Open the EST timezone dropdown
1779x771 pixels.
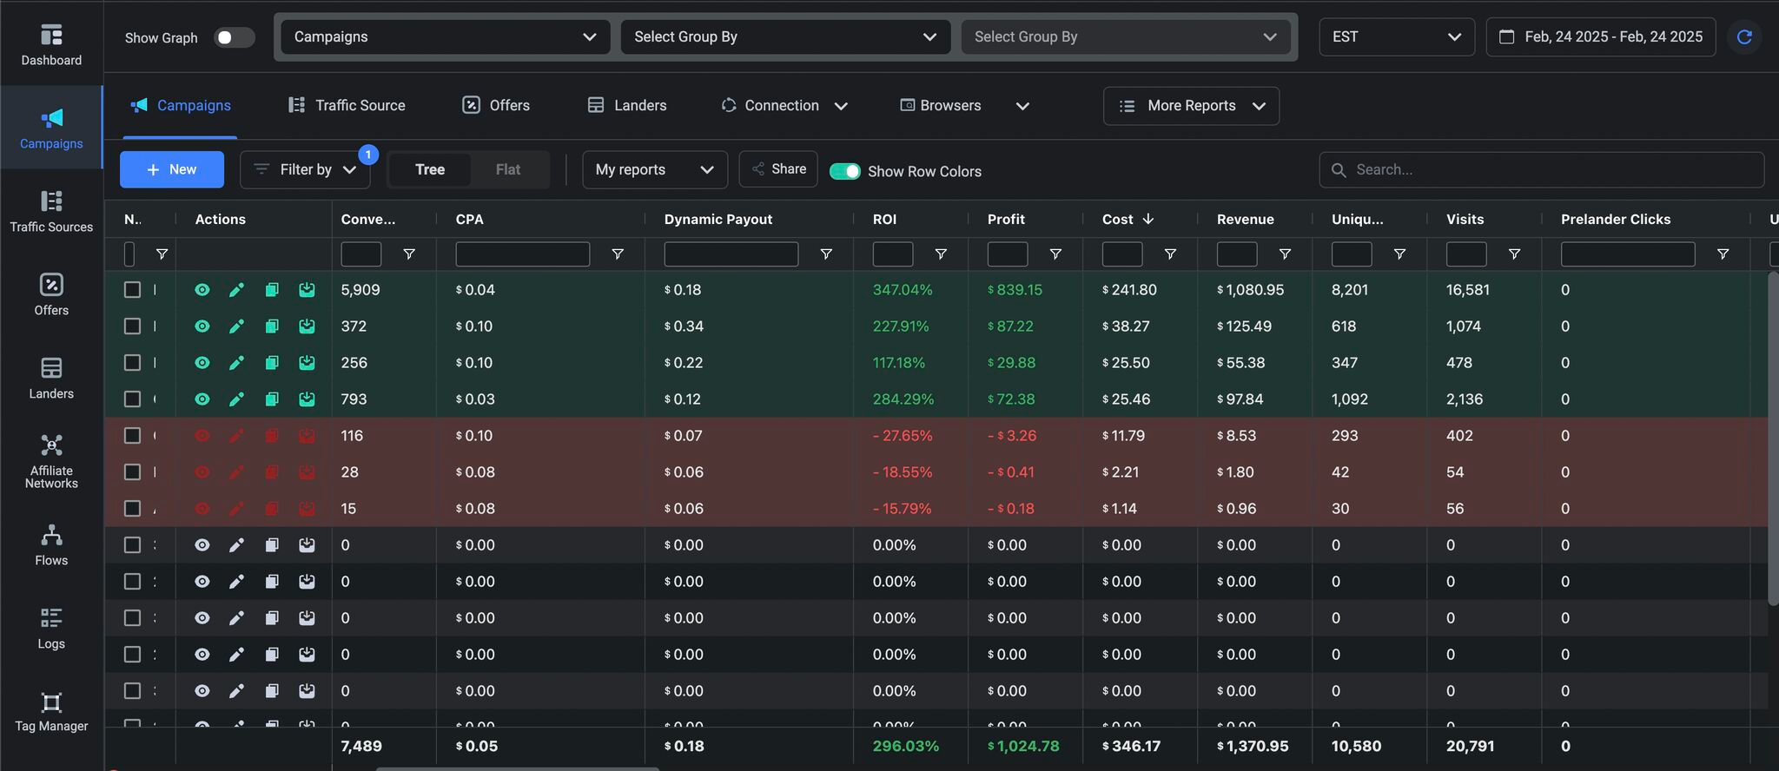coord(1396,37)
